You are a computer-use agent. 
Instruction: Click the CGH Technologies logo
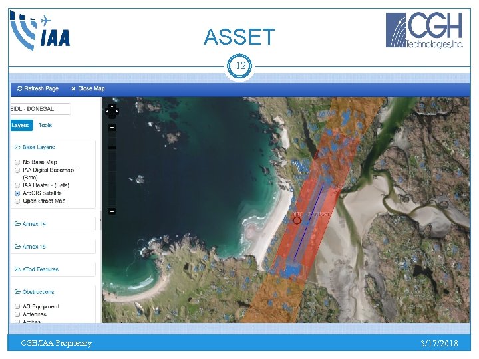pyautogui.click(x=424, y=30)
